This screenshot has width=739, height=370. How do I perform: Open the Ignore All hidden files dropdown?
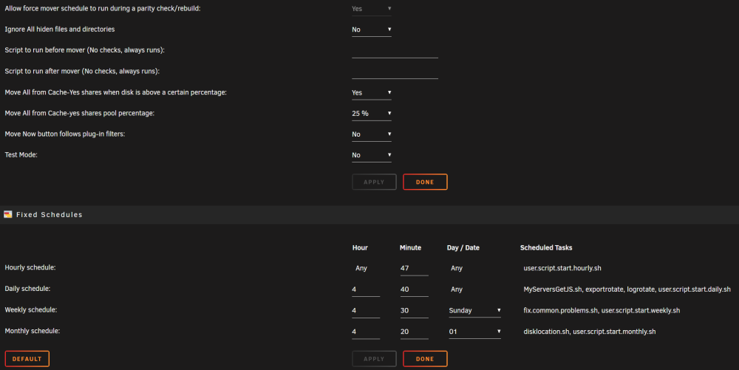click(372, 30)
